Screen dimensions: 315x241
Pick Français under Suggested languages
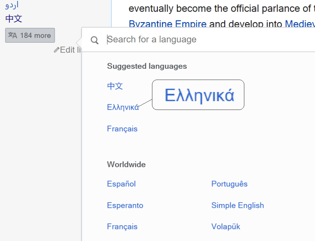click(122, 129)
